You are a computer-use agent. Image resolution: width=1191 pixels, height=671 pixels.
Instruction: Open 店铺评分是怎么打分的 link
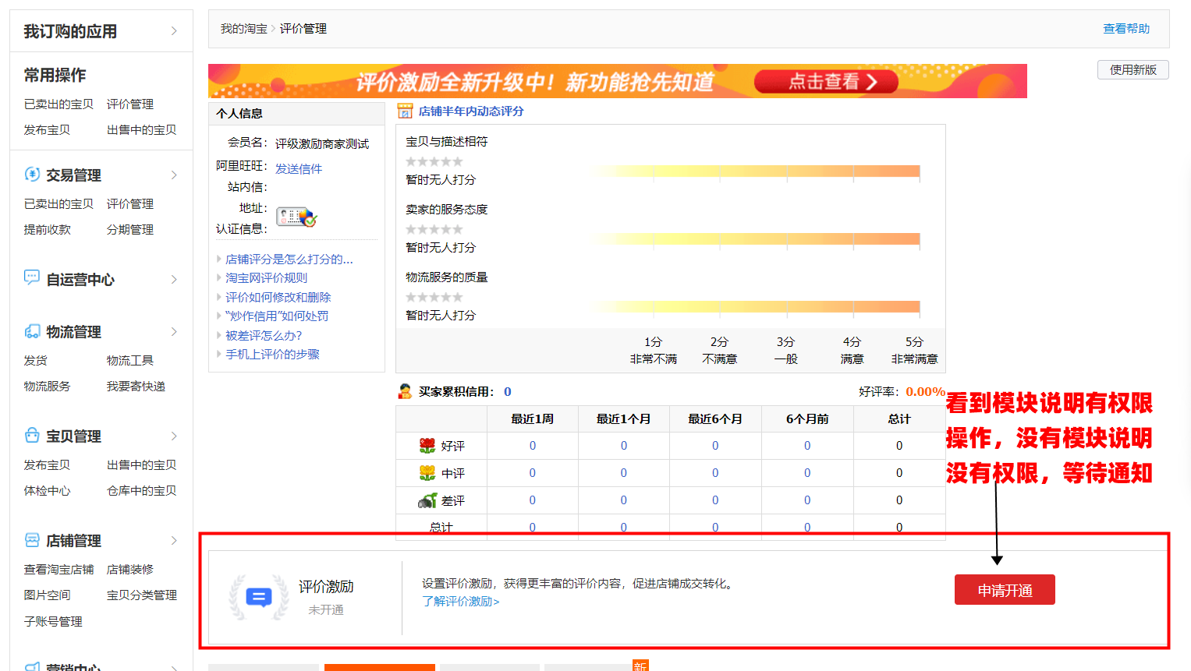[x=289, y=259]
